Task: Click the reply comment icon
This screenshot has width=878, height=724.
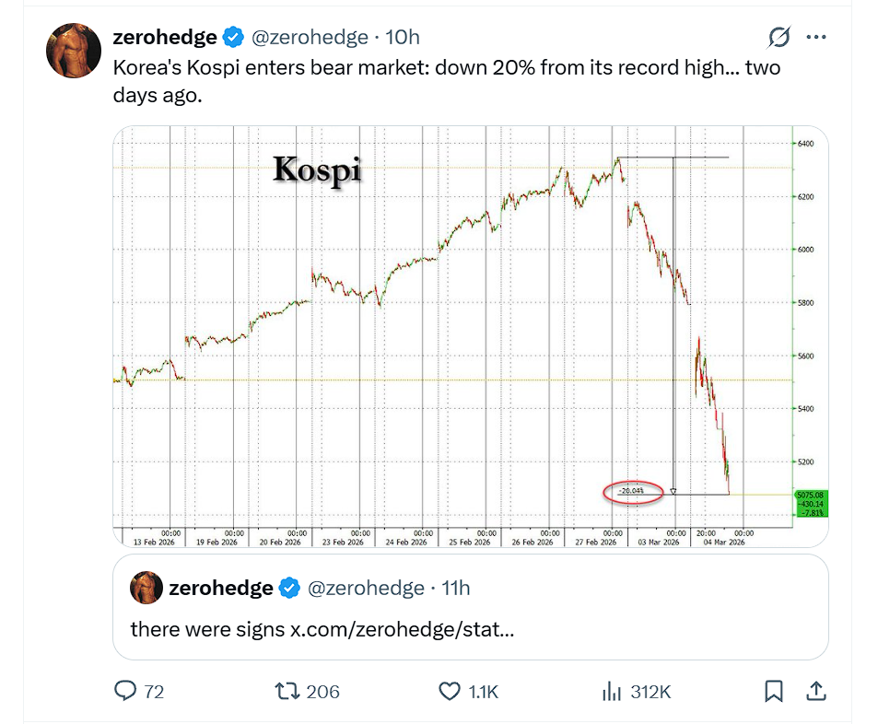Action: coord(124,691)
